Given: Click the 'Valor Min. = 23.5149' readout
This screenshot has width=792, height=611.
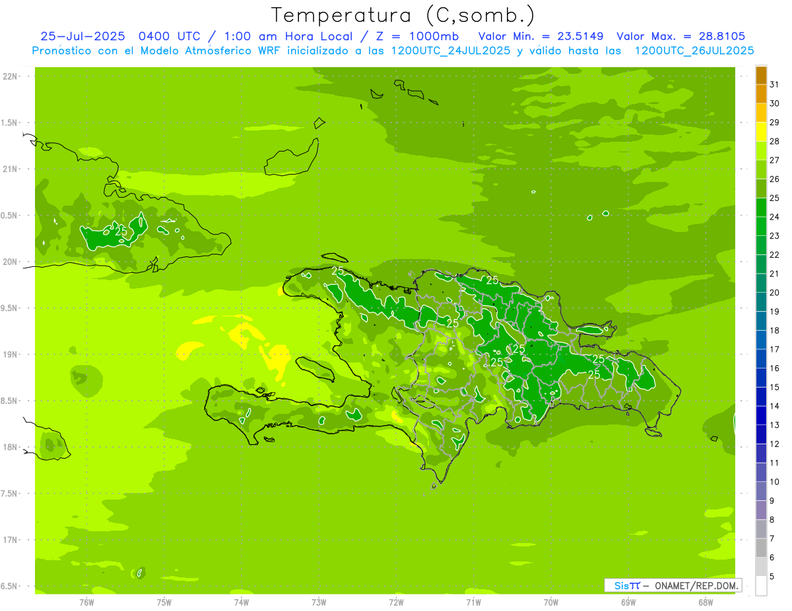Looking at the screenshot, I should click(541, 36).
